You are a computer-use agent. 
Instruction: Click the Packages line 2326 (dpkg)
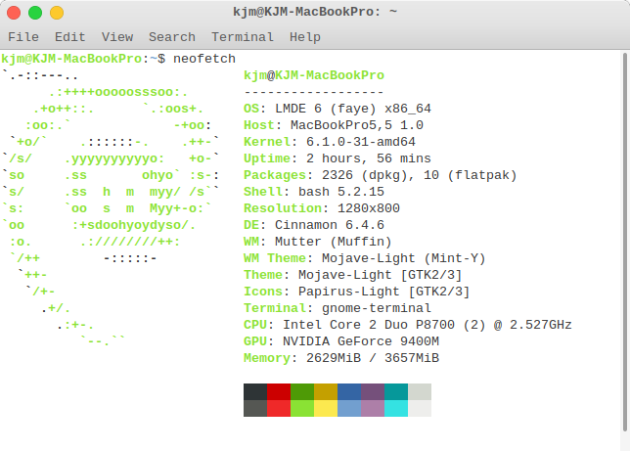381,175
